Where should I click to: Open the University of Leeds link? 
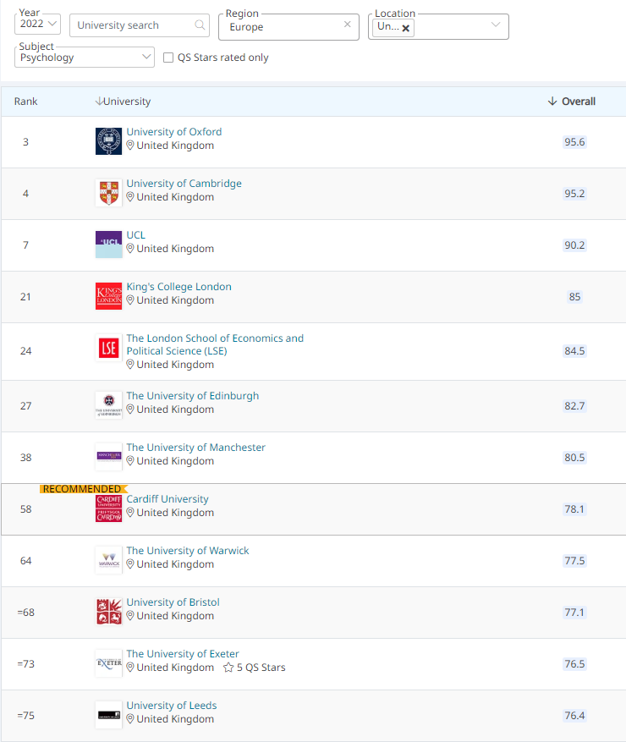point(172,705)
